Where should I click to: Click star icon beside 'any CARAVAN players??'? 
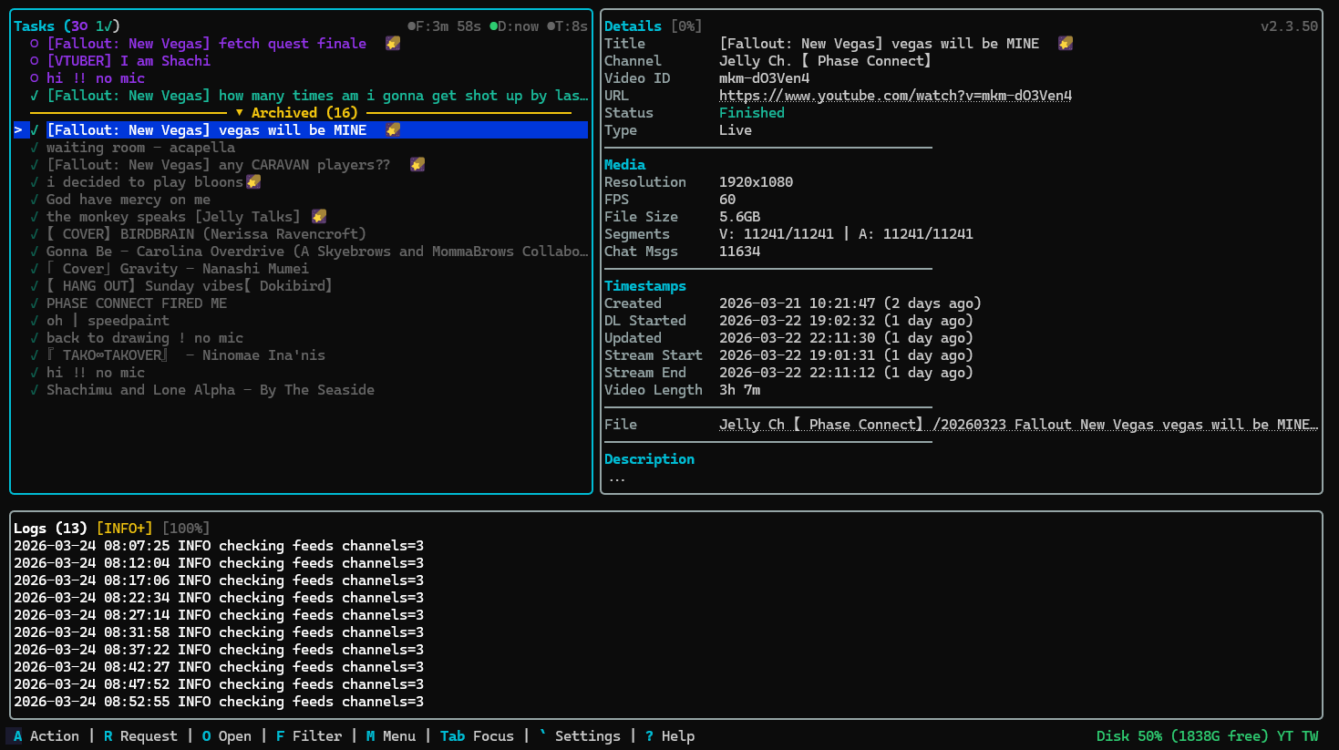coord(417,165)
